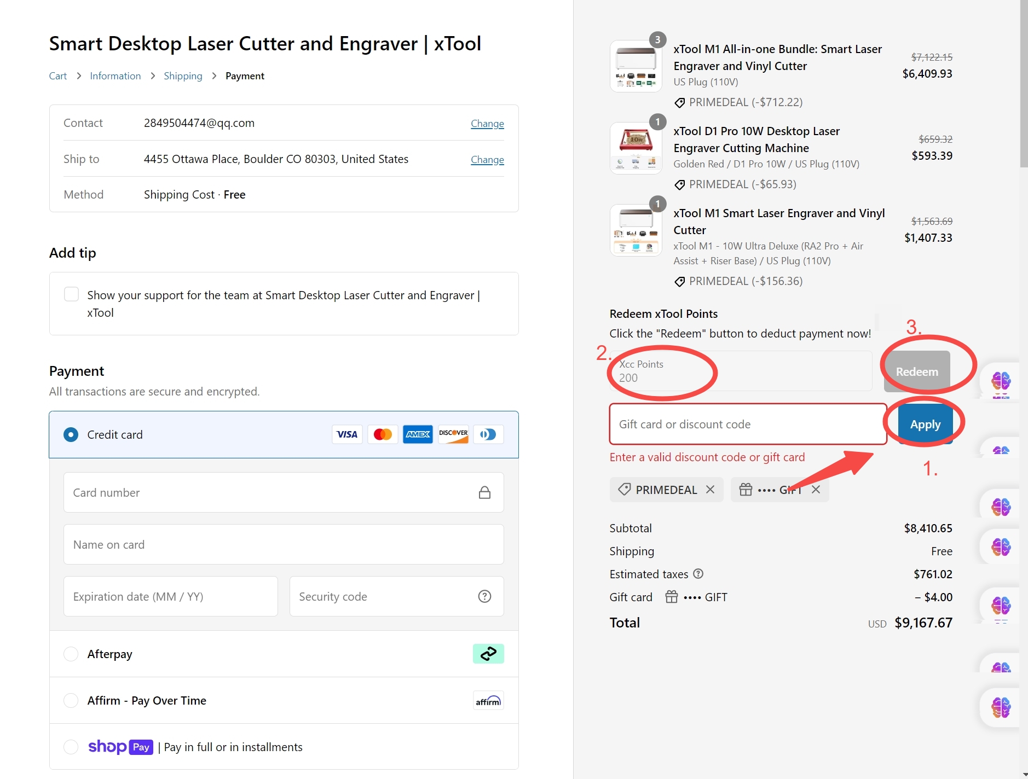1028x779 pixels.
Task: Click the $1,407.33 M1 engraver price
Action: (x=928, y=237)
